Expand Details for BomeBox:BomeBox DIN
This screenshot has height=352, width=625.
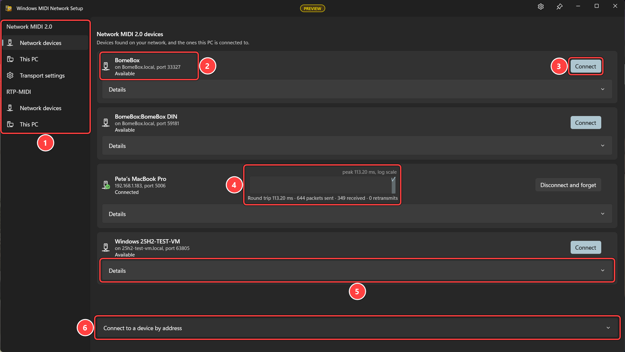(x=357, y=146)
